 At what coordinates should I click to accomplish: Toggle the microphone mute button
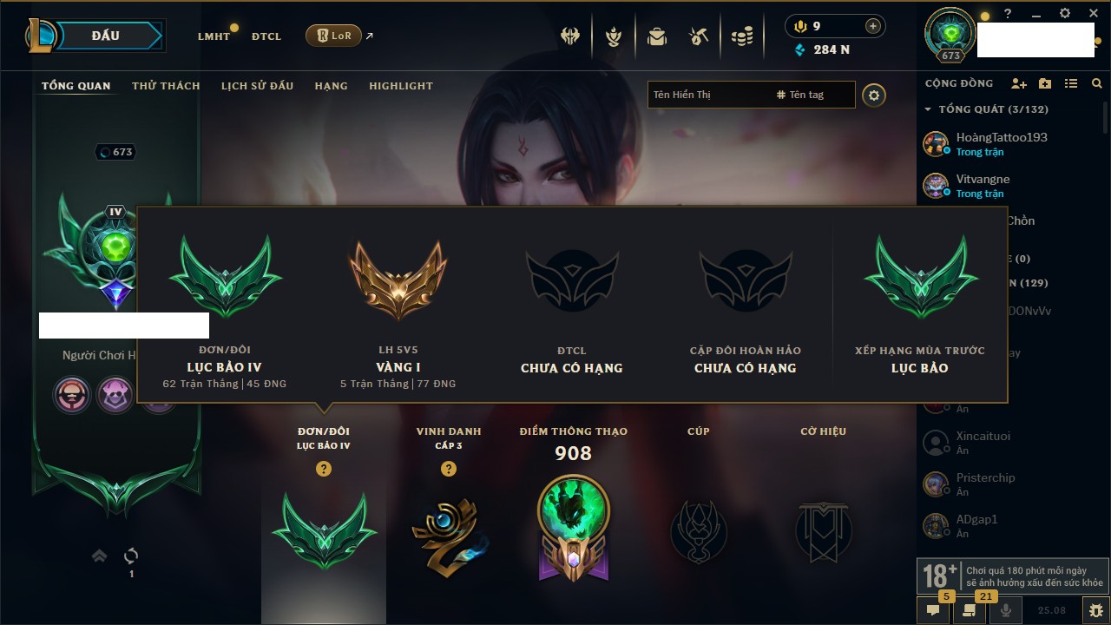pos(1006,610)
